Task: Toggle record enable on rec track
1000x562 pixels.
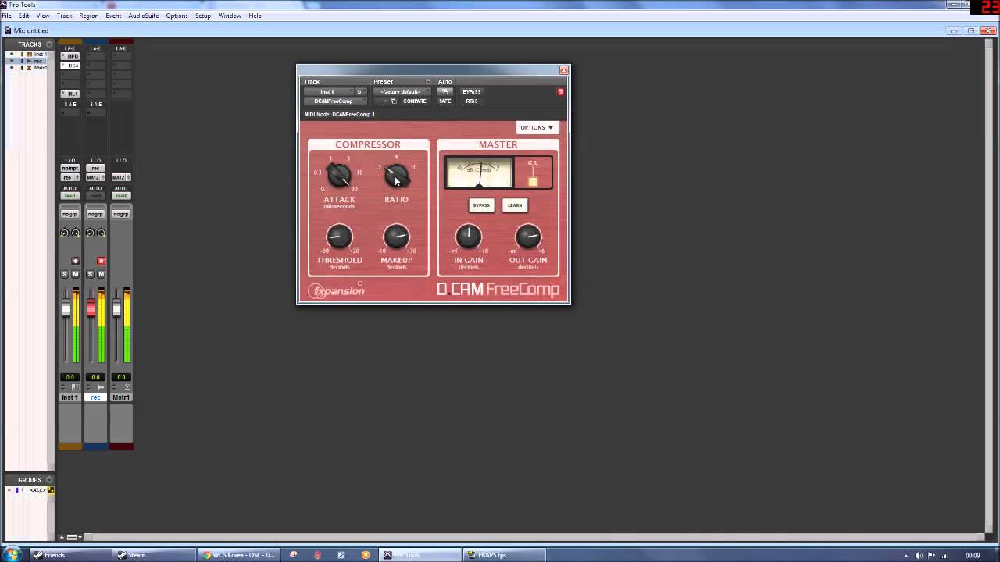Action: [x=101, y=261]
